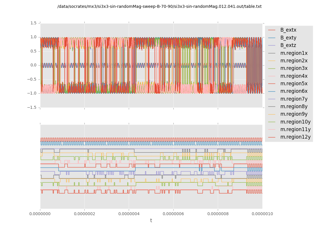Click the B_extx legend label
The height and width of the screenshot is (232, 319).
click(288, 30)
